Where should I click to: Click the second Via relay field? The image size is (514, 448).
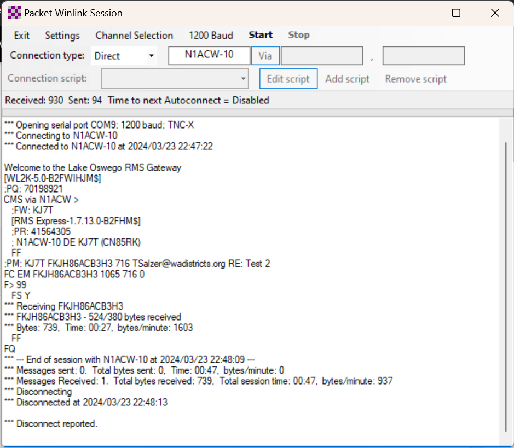pyautogui.click(x=423, y=56)
